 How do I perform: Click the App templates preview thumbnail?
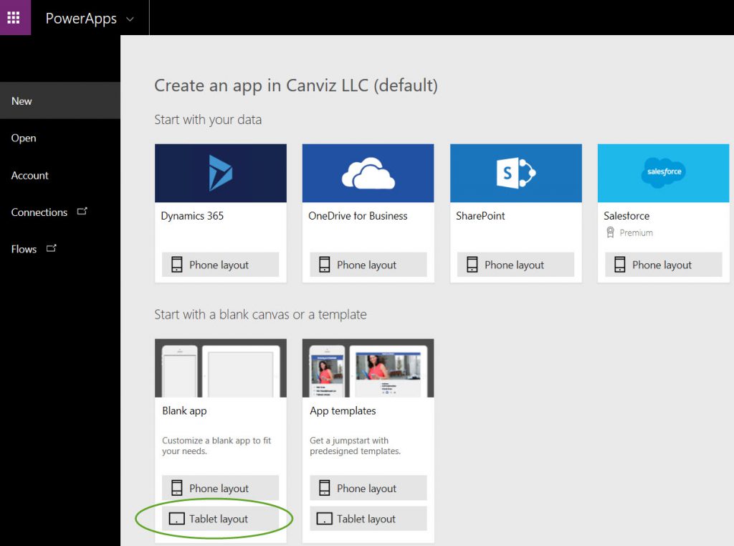click(x=368, y=368)
